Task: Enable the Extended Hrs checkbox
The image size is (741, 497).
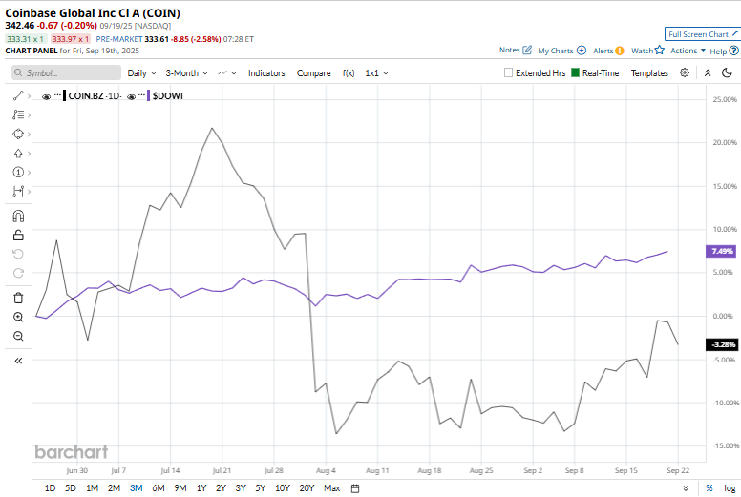Action: (x=509, y=72)
